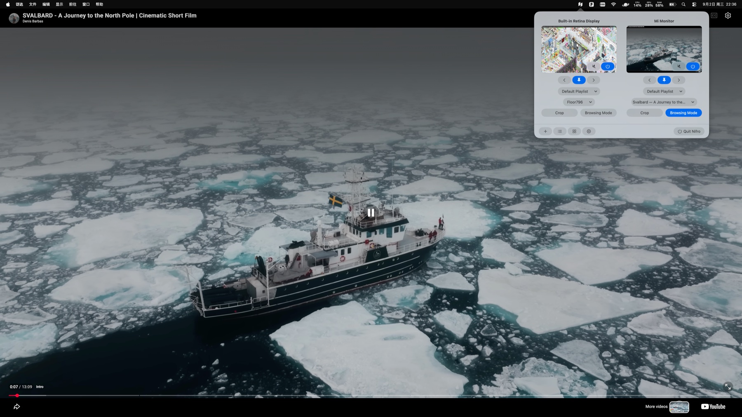Disable Browsing Mode for Mi Monitor
The height and width of the screenshot is (417, 742).
tap(683, 113)
